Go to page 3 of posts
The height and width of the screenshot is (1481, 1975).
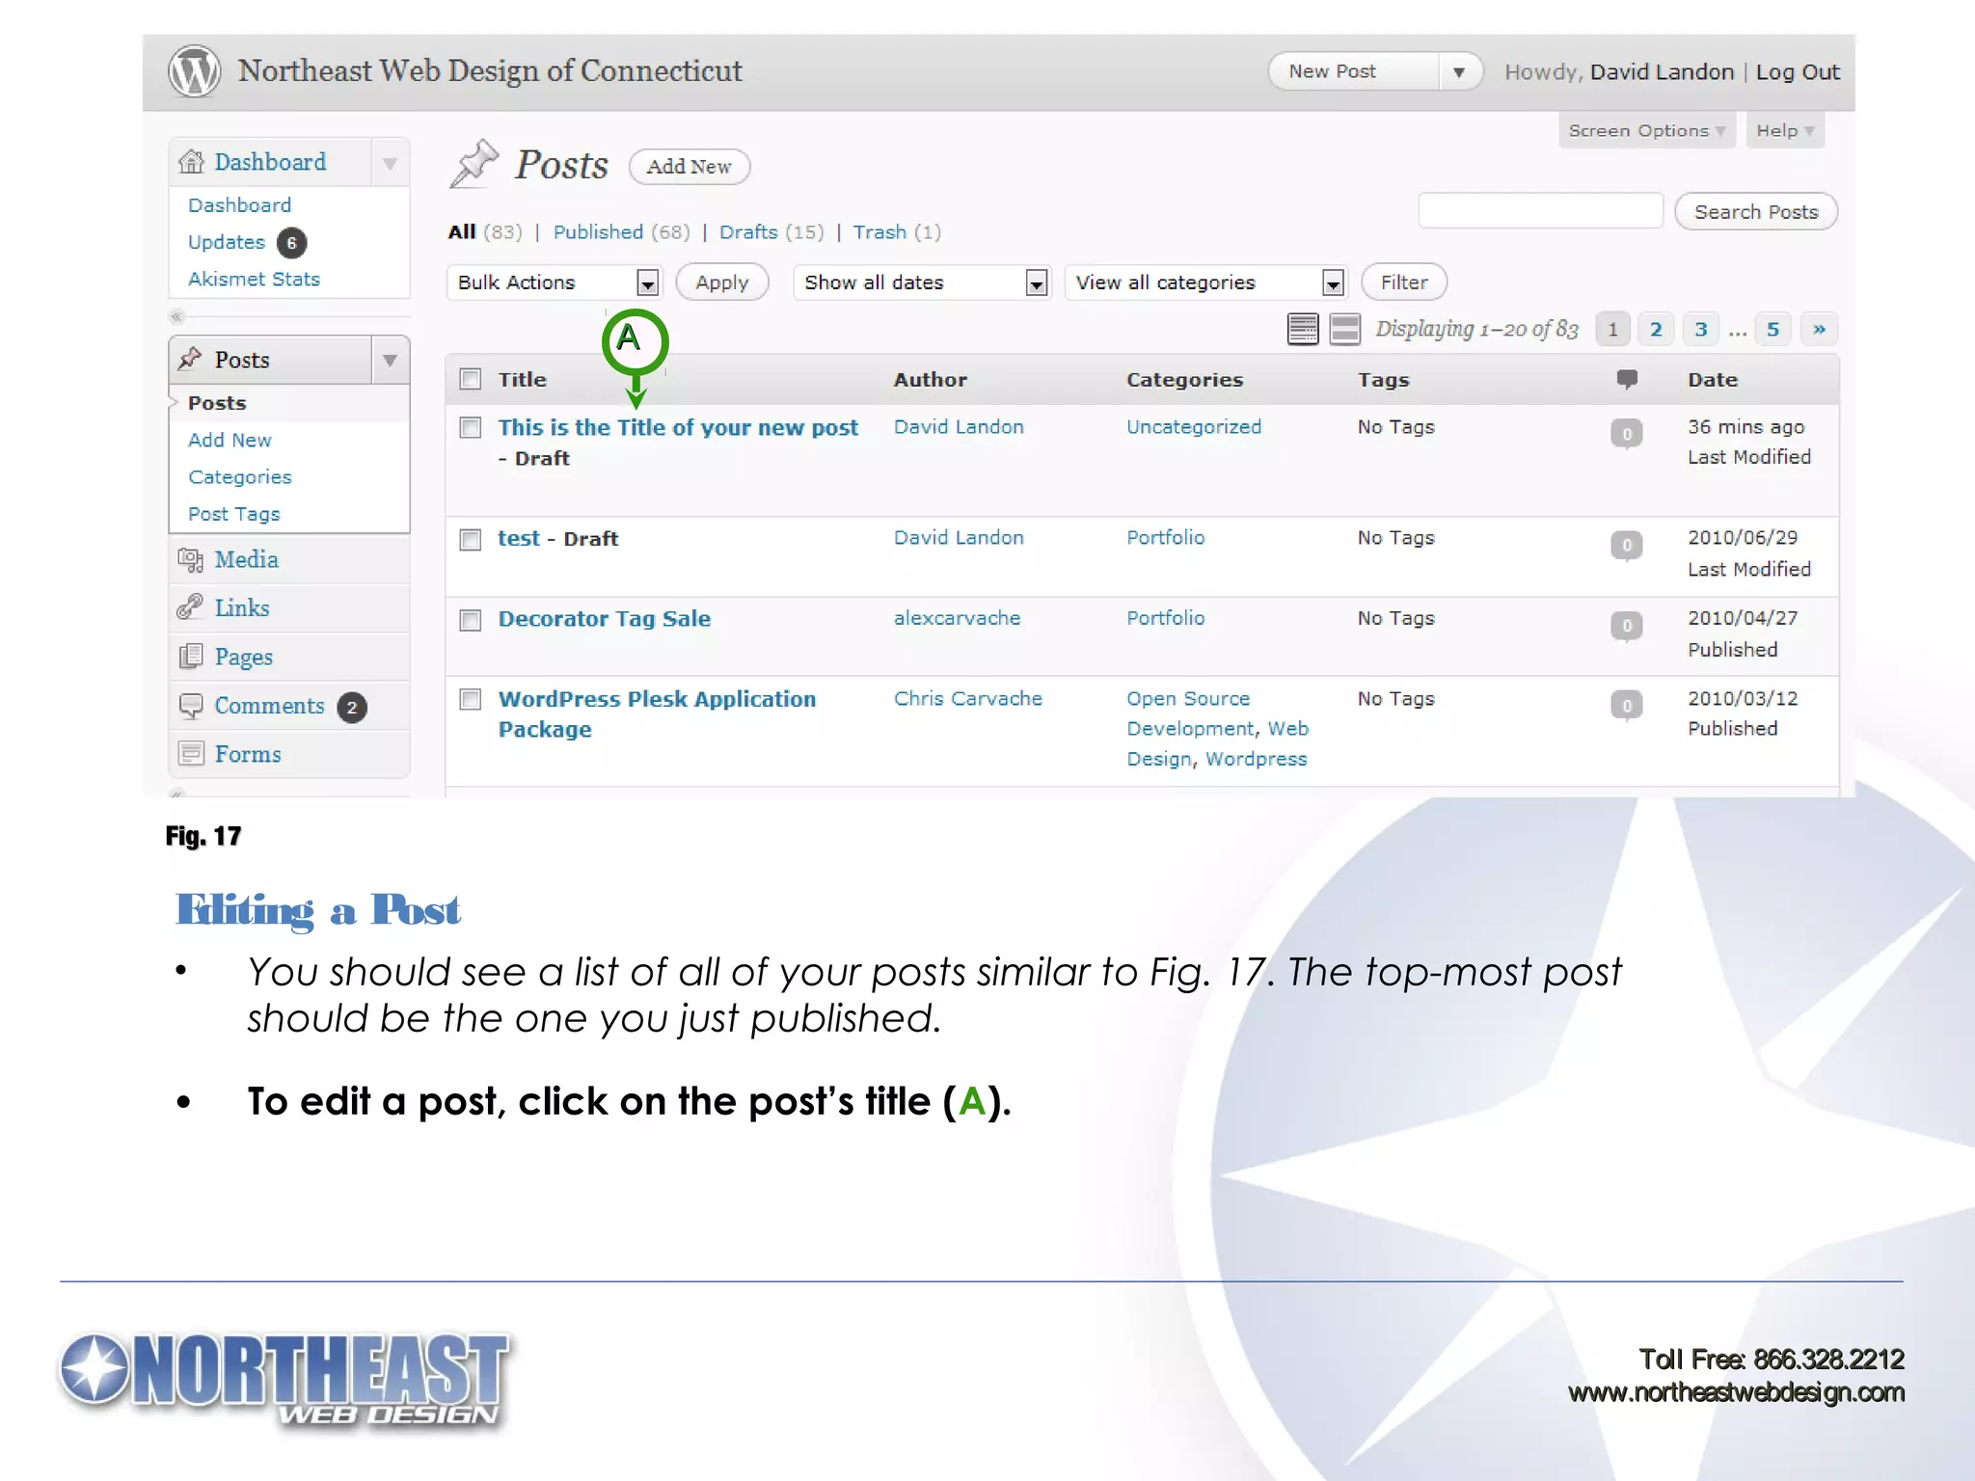tap(1700, 330)
